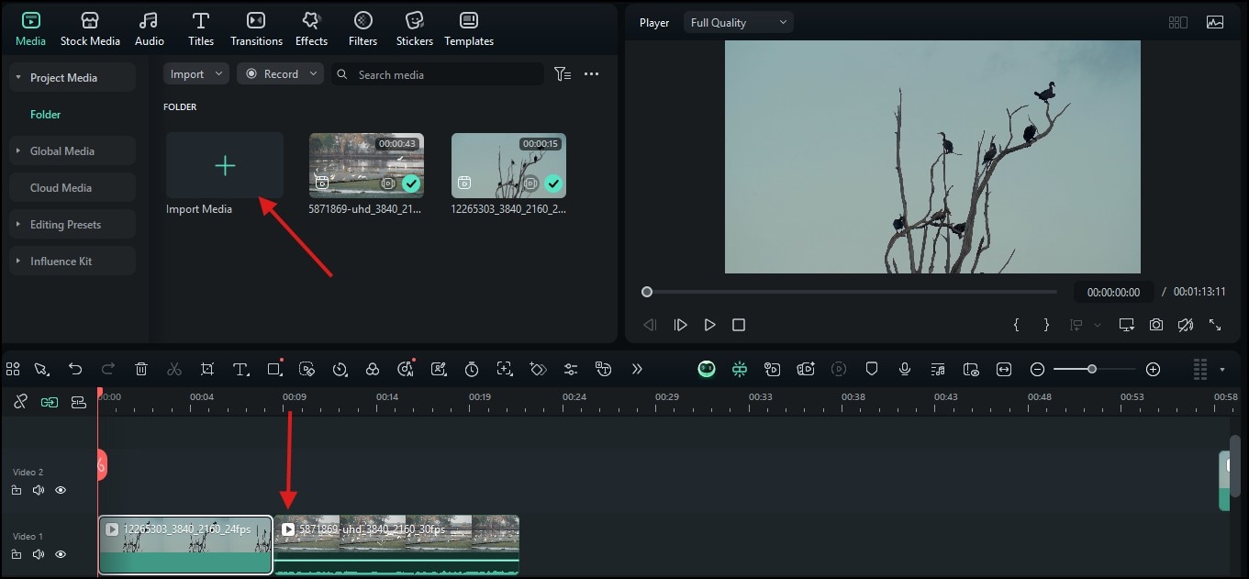Delete selected clip using the trash icon
The height and width of the screenshot is (579, 1249).
tap(140, 369)
